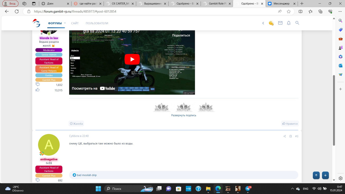Image resolution: width=345 pixels, height=194 pixels.
Task: Click Посмотреть на YouTube link
Action: pyautogui.click(x=93, y=88)
